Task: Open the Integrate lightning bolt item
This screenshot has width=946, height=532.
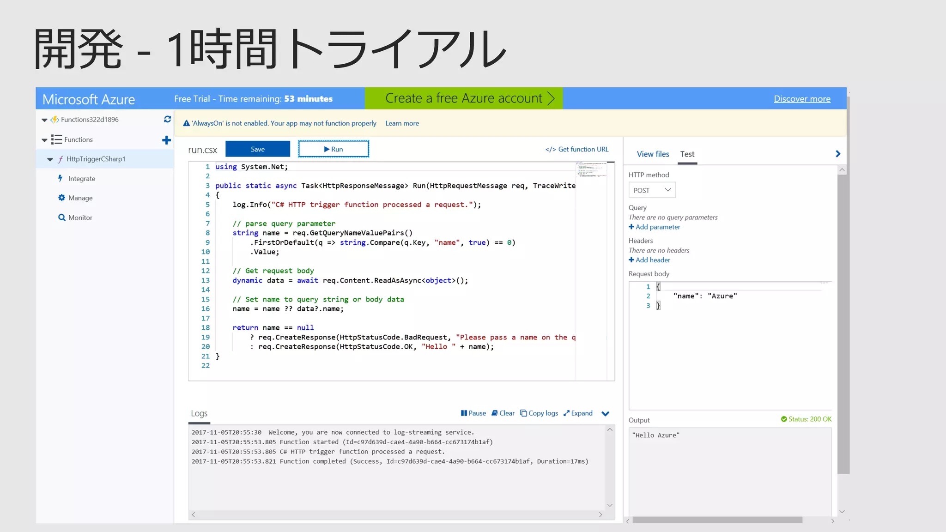Action: [81, 179]
